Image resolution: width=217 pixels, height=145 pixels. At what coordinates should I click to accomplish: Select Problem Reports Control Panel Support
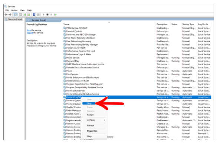pos(85,84)
